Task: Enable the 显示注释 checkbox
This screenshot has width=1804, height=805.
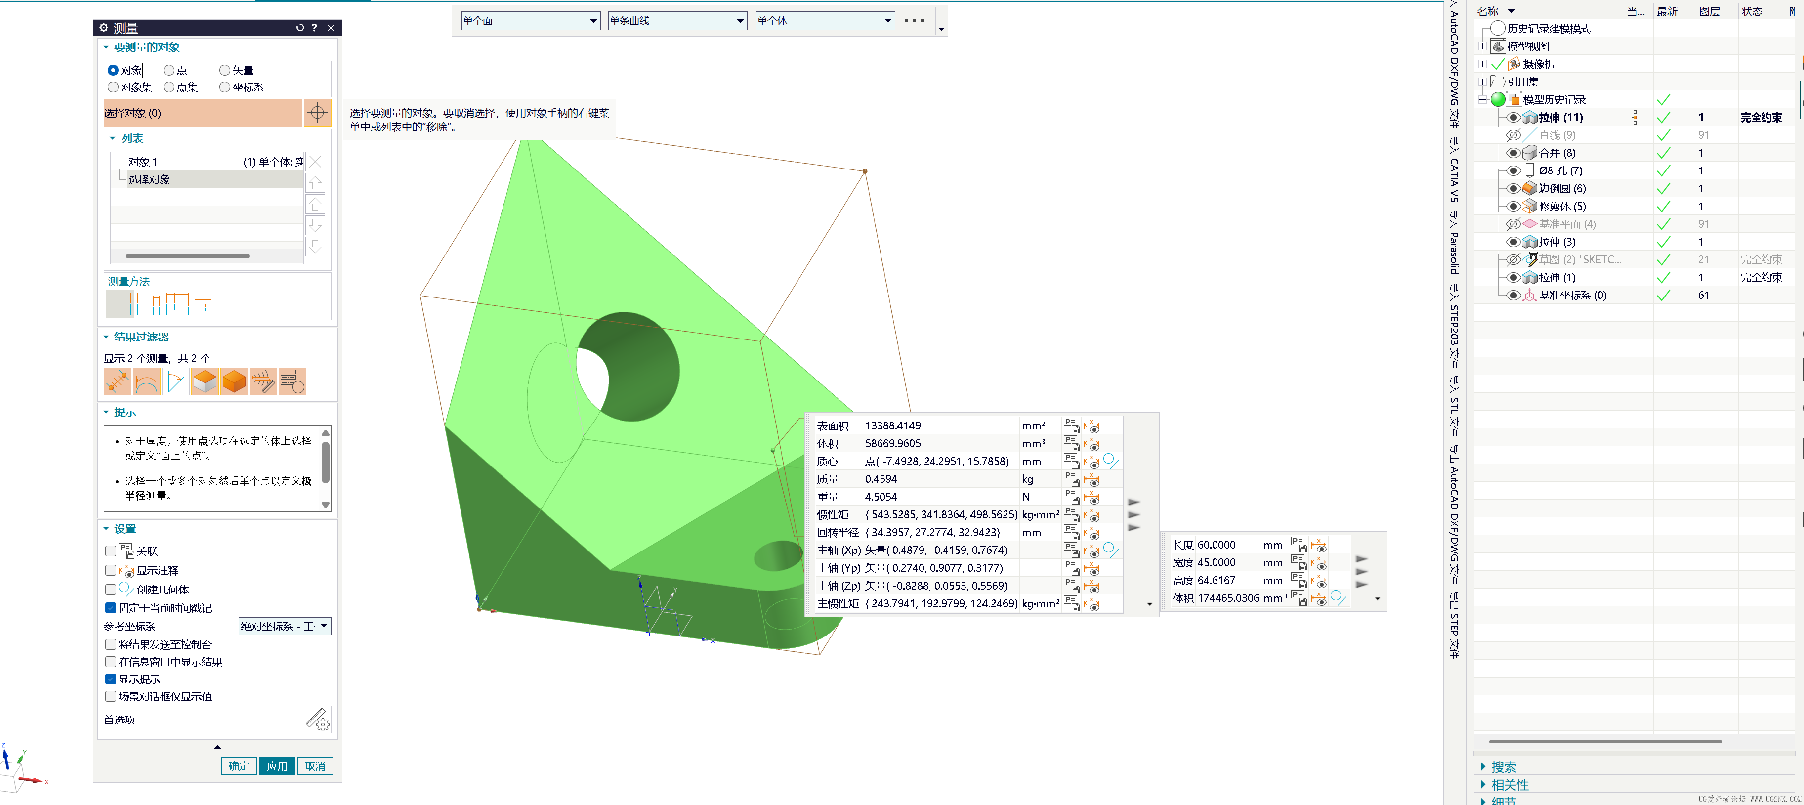Action: [x=111, y=570]
